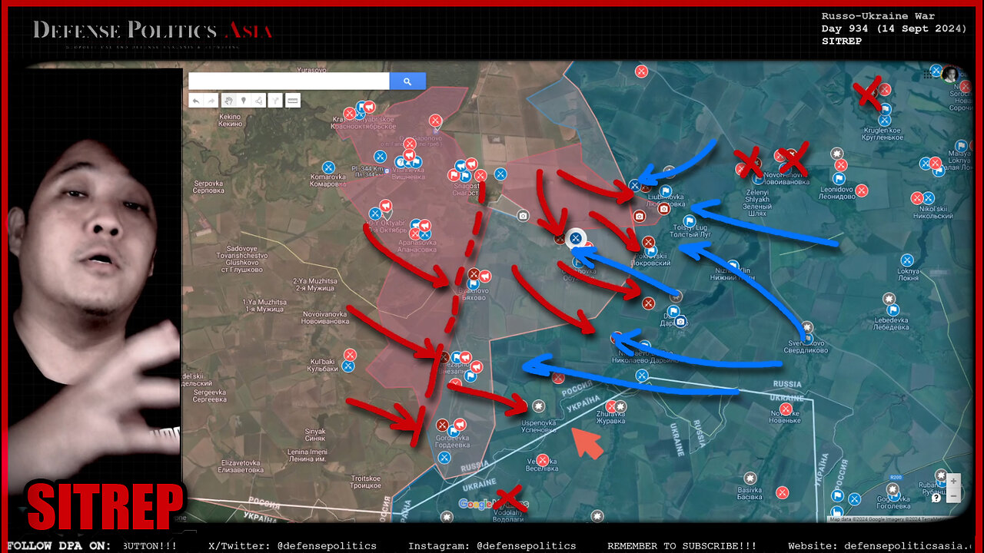Click the Serpovka place label

[208, 188]
